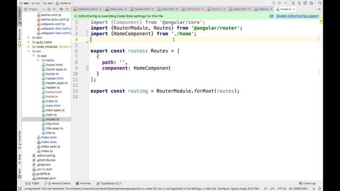This screenshot has height=191, width=340.
Task: Click OK in the EditorConfig notification
Action: pos(271,16)
